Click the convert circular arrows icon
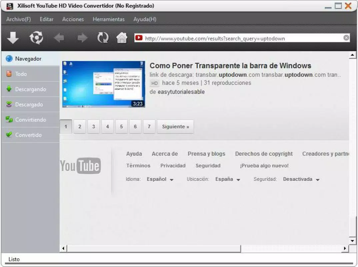This screenshot has height=267, width=358. click(36, 37)
